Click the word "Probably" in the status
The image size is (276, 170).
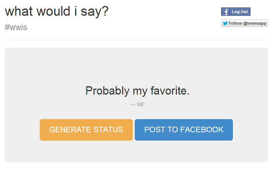(108, 91)
